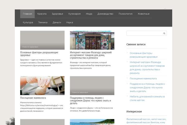Go to the Психология section

click(x=126, y=14)
